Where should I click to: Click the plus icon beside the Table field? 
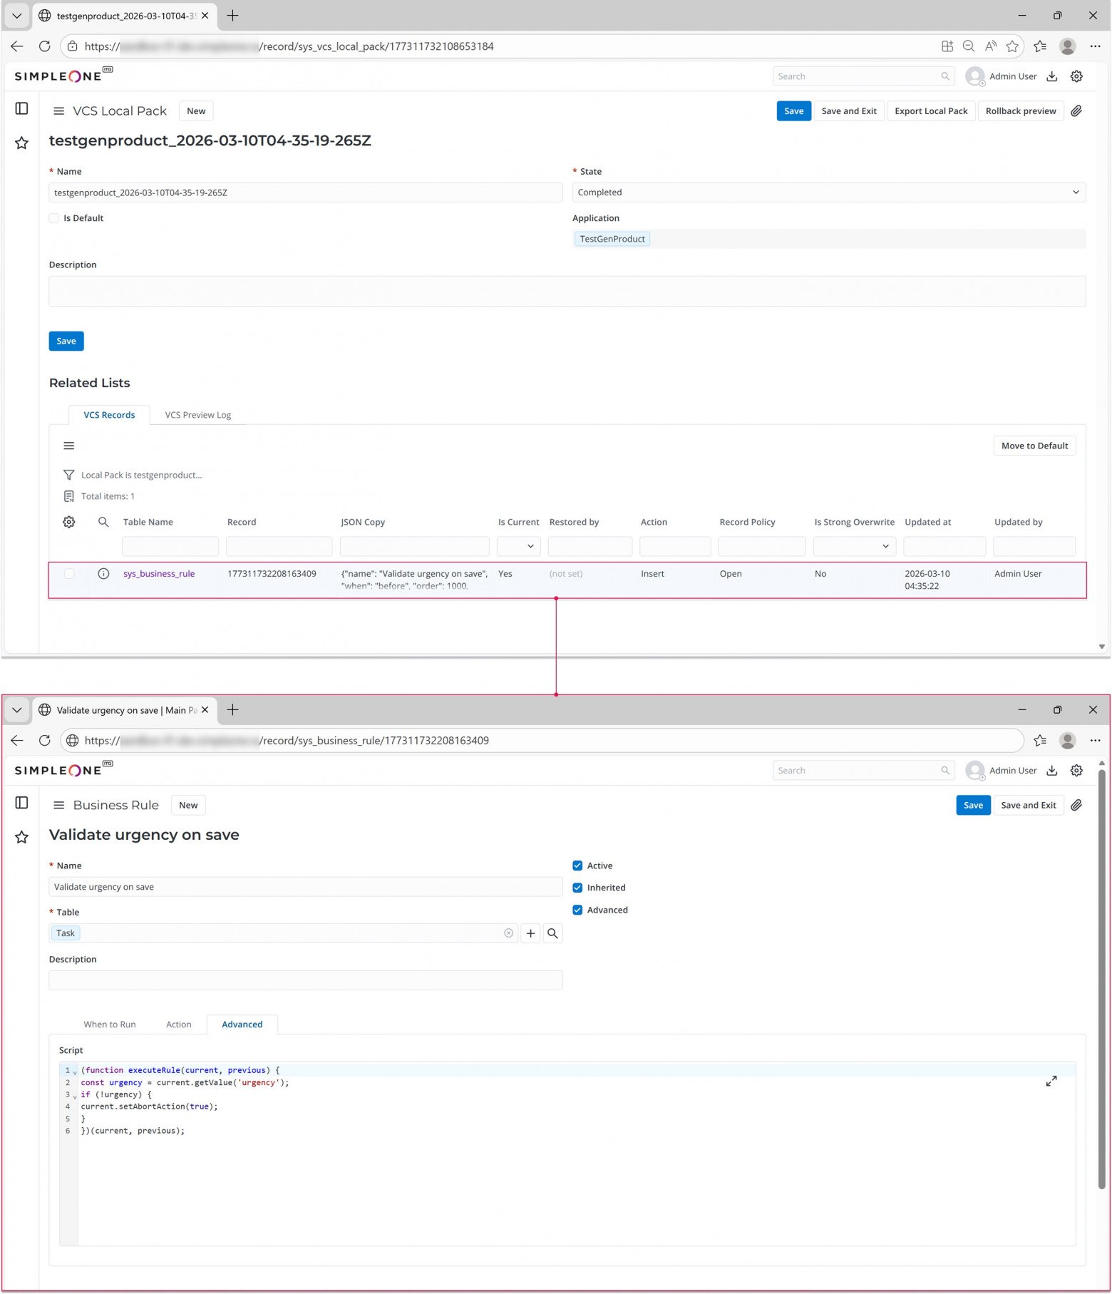[530, 933]
